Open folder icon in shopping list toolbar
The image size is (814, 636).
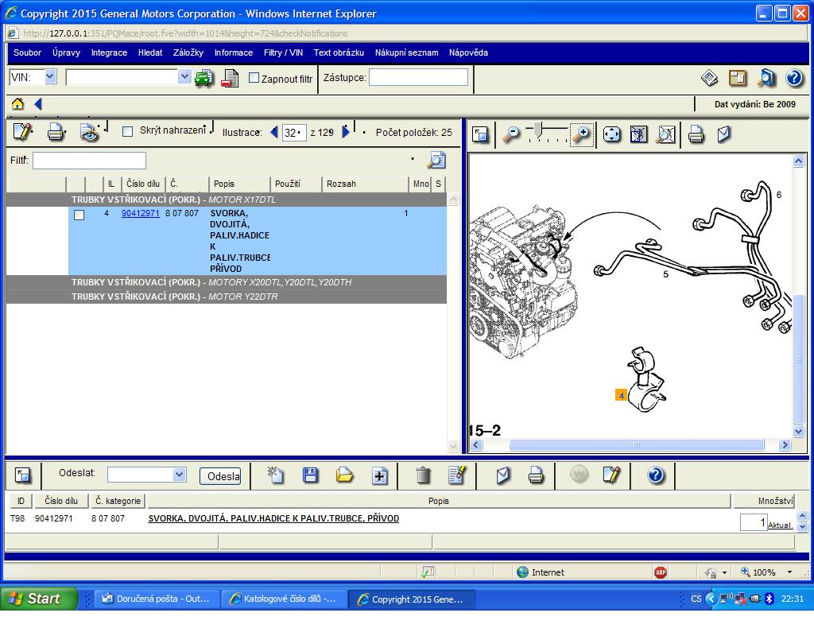coord(345,475)
